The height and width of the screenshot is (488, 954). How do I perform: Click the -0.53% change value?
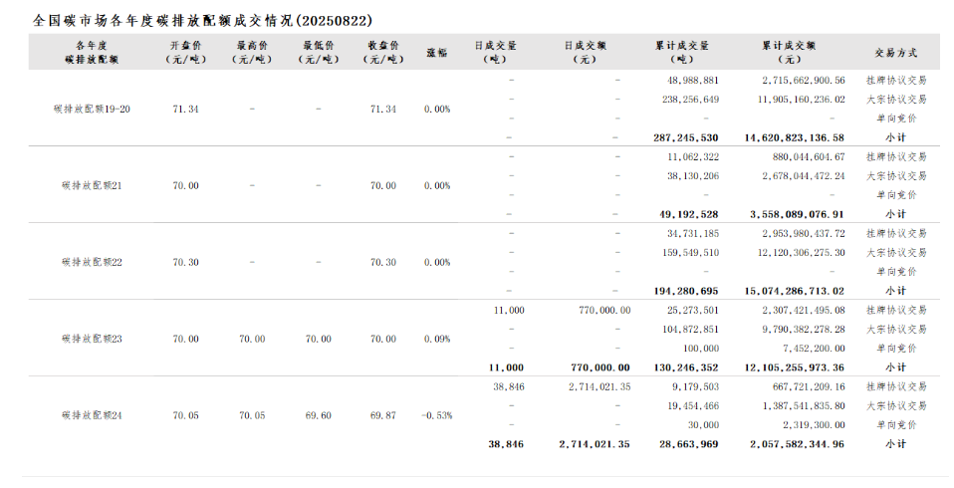click(436, 415)
